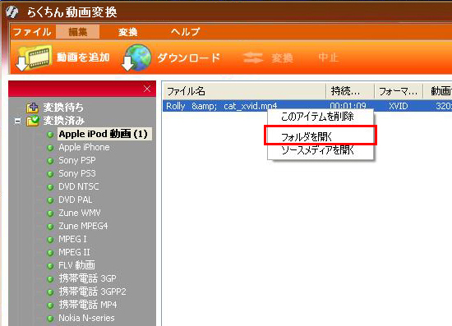This screenshot has height=326, width=452.
Task: Click green dot beside MPEG I
Action: [50, 240]
